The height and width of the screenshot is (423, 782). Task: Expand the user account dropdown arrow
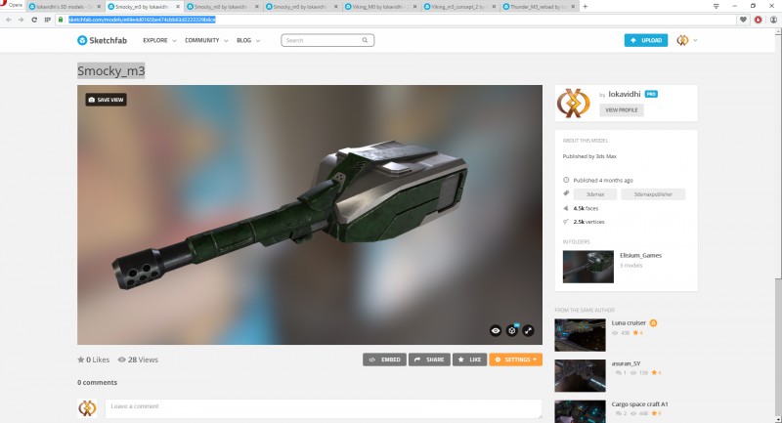(x=695, y=40)
